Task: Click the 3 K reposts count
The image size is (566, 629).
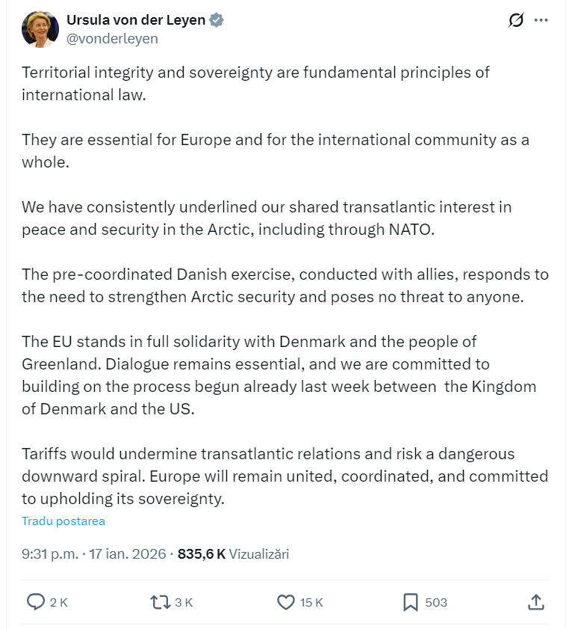Action: [184, 603]
